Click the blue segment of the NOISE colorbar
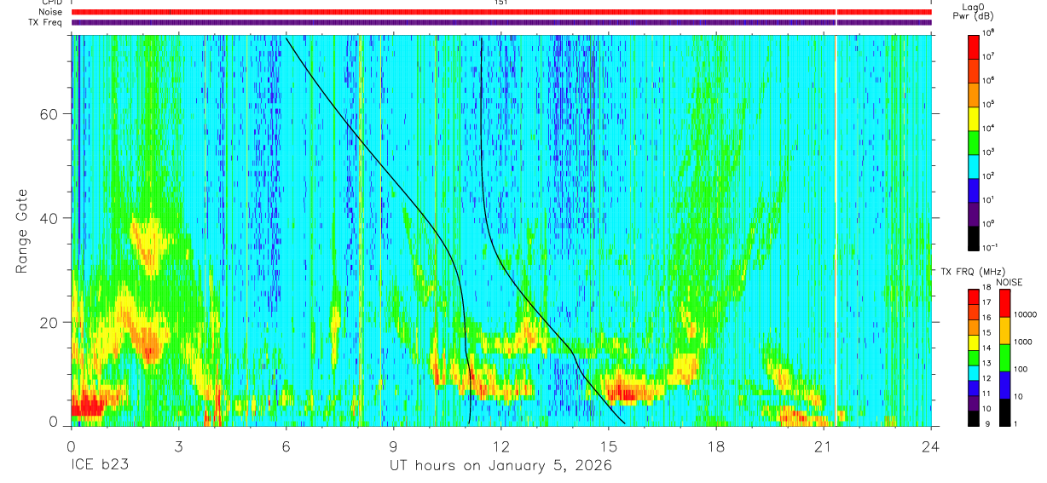Viewport: 1047px width, 483px height. click(x=1004, y=385)
